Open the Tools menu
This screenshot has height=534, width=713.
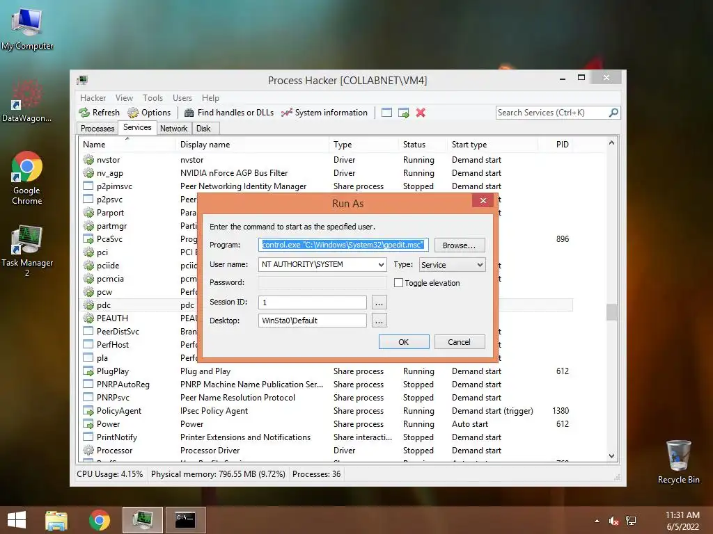coord(152,97)
